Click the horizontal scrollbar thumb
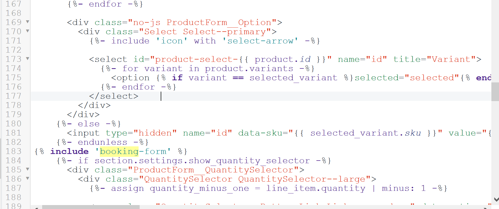Image resolution: width=499 pixels, height=209 pixels. coord(91,207)
